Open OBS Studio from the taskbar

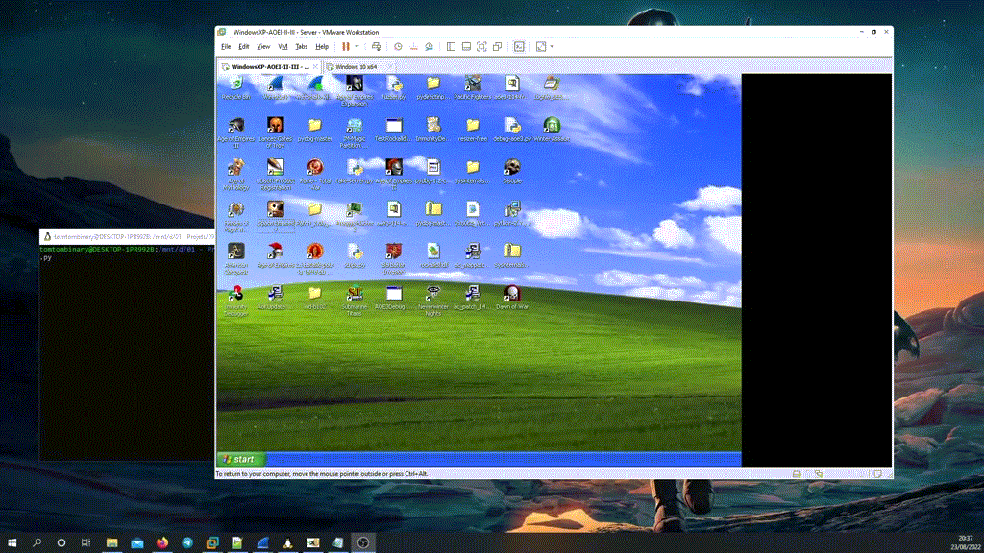coord(363,542)
